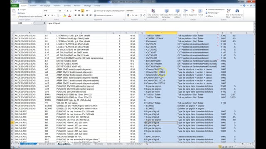Open the font size dropdown
The image size is (266, 149).
[x=65, y=11]
